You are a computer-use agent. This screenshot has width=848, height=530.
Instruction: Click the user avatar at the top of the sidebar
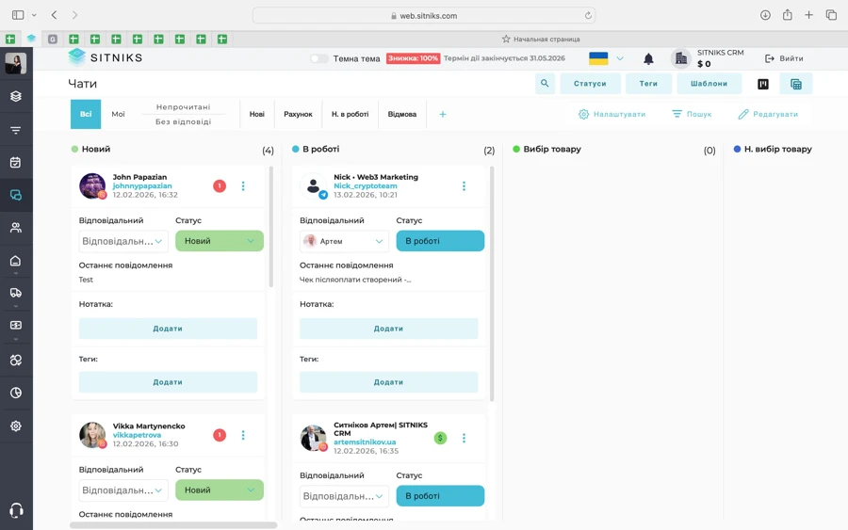[16, 63]
